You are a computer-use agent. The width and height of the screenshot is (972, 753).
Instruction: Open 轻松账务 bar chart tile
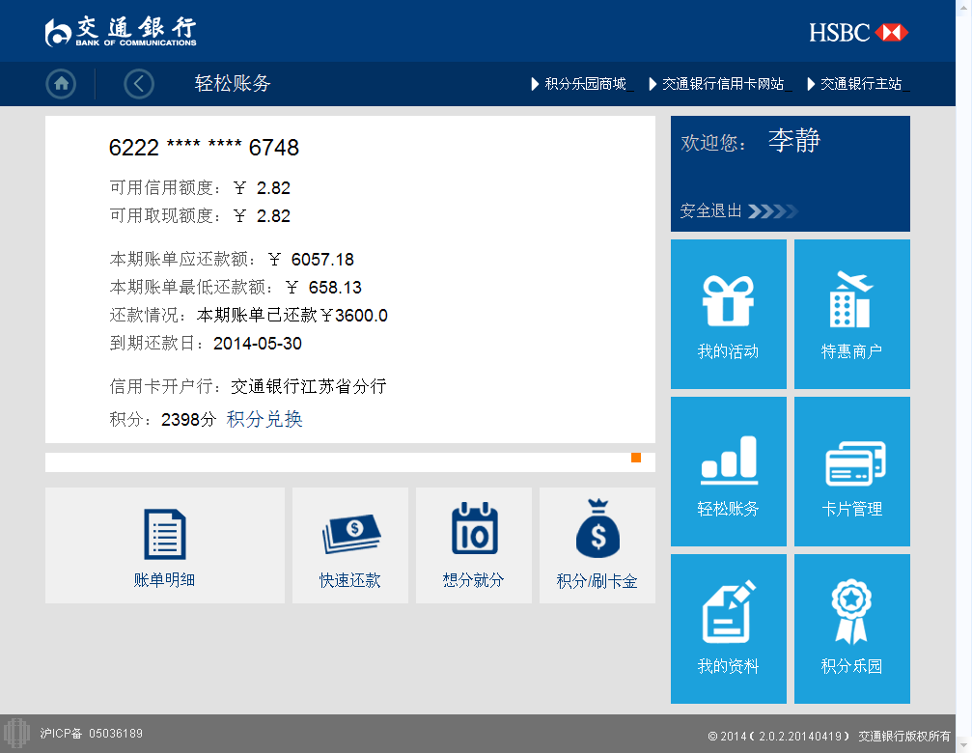click(x=729, y=472)
